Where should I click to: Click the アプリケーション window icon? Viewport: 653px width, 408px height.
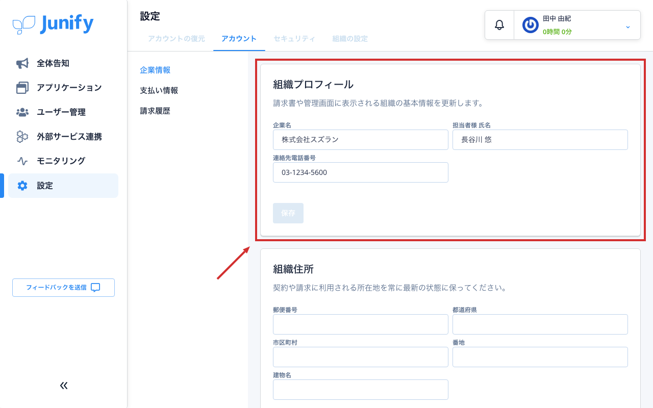(x=22, y=88)
